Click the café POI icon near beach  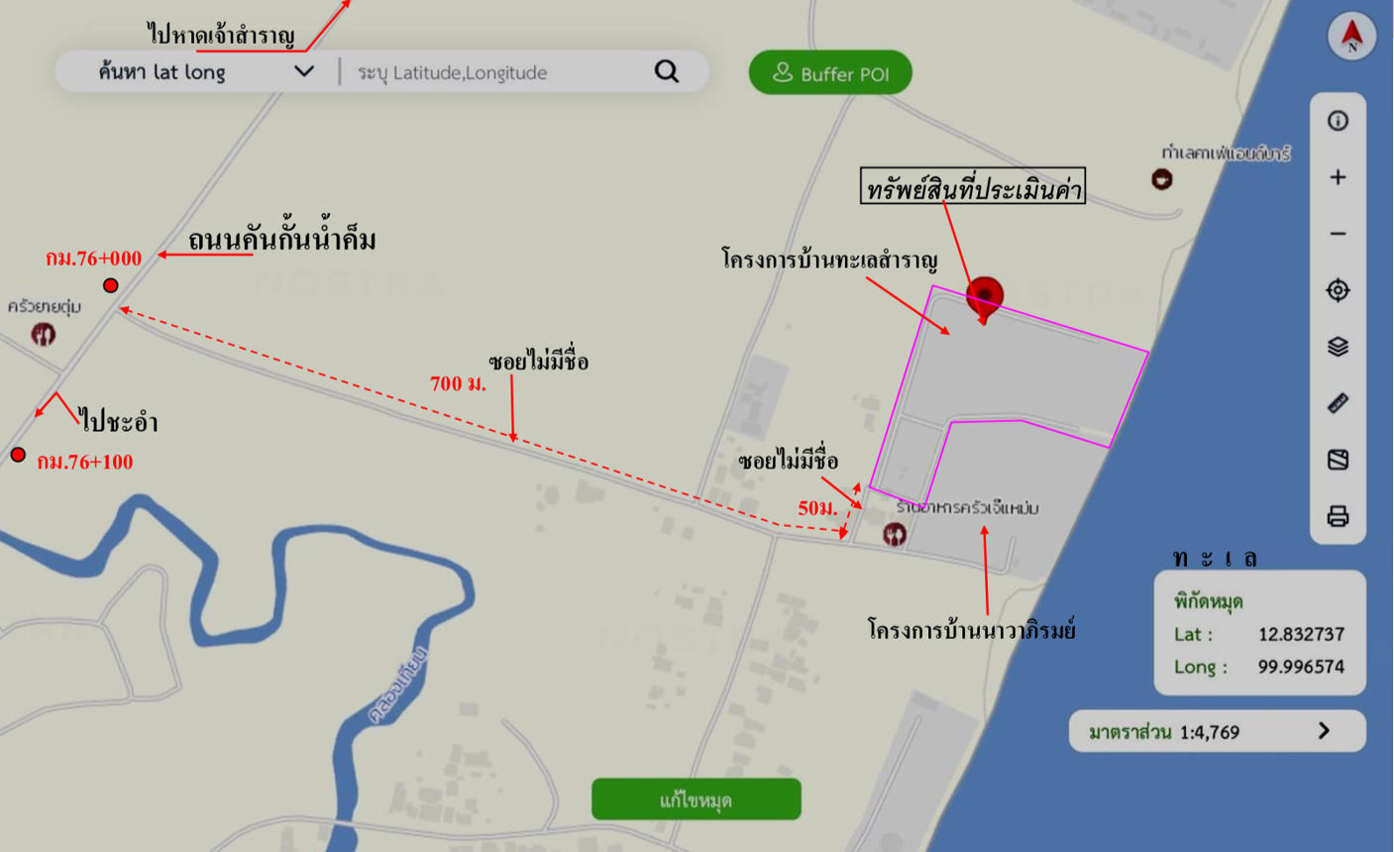click(1162, 179)
